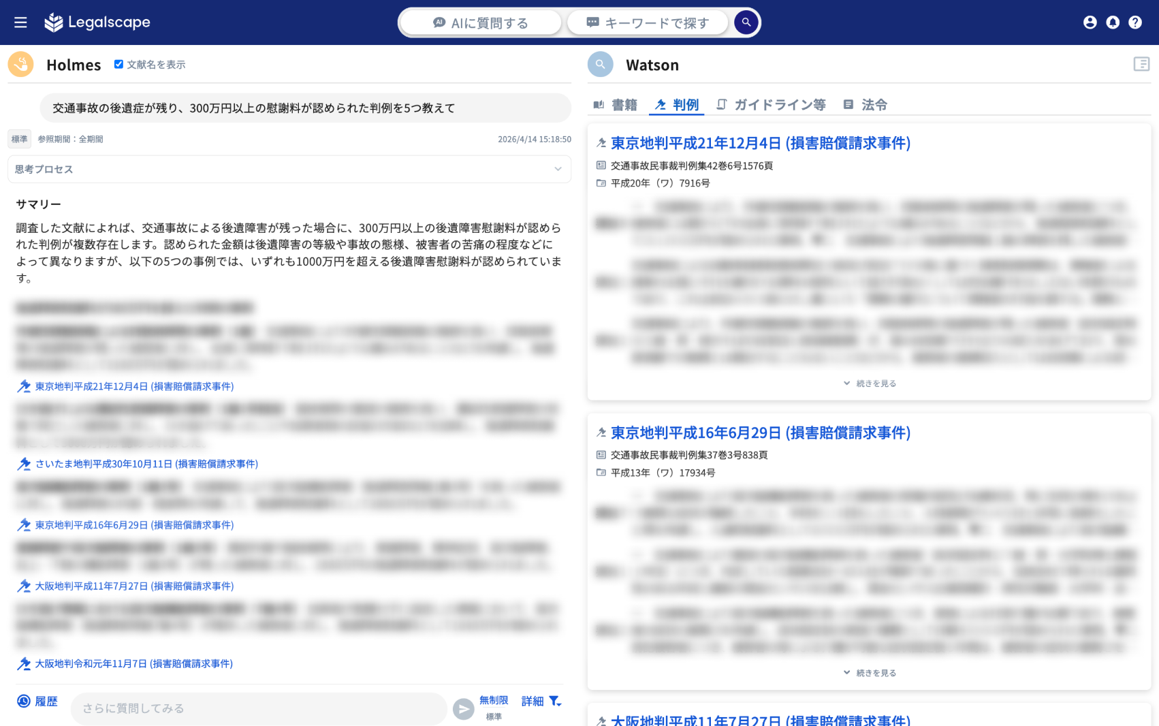Click gavel icon beside さいたま地判平成30年10月11日

(x=25, y=464)
